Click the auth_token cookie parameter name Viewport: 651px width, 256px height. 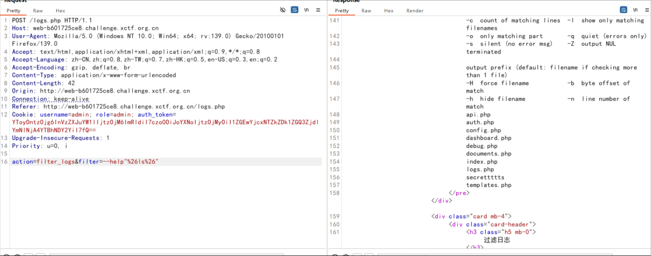(155, 115)
